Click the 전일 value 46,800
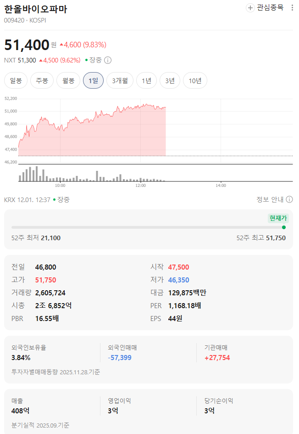 (45, 267)
